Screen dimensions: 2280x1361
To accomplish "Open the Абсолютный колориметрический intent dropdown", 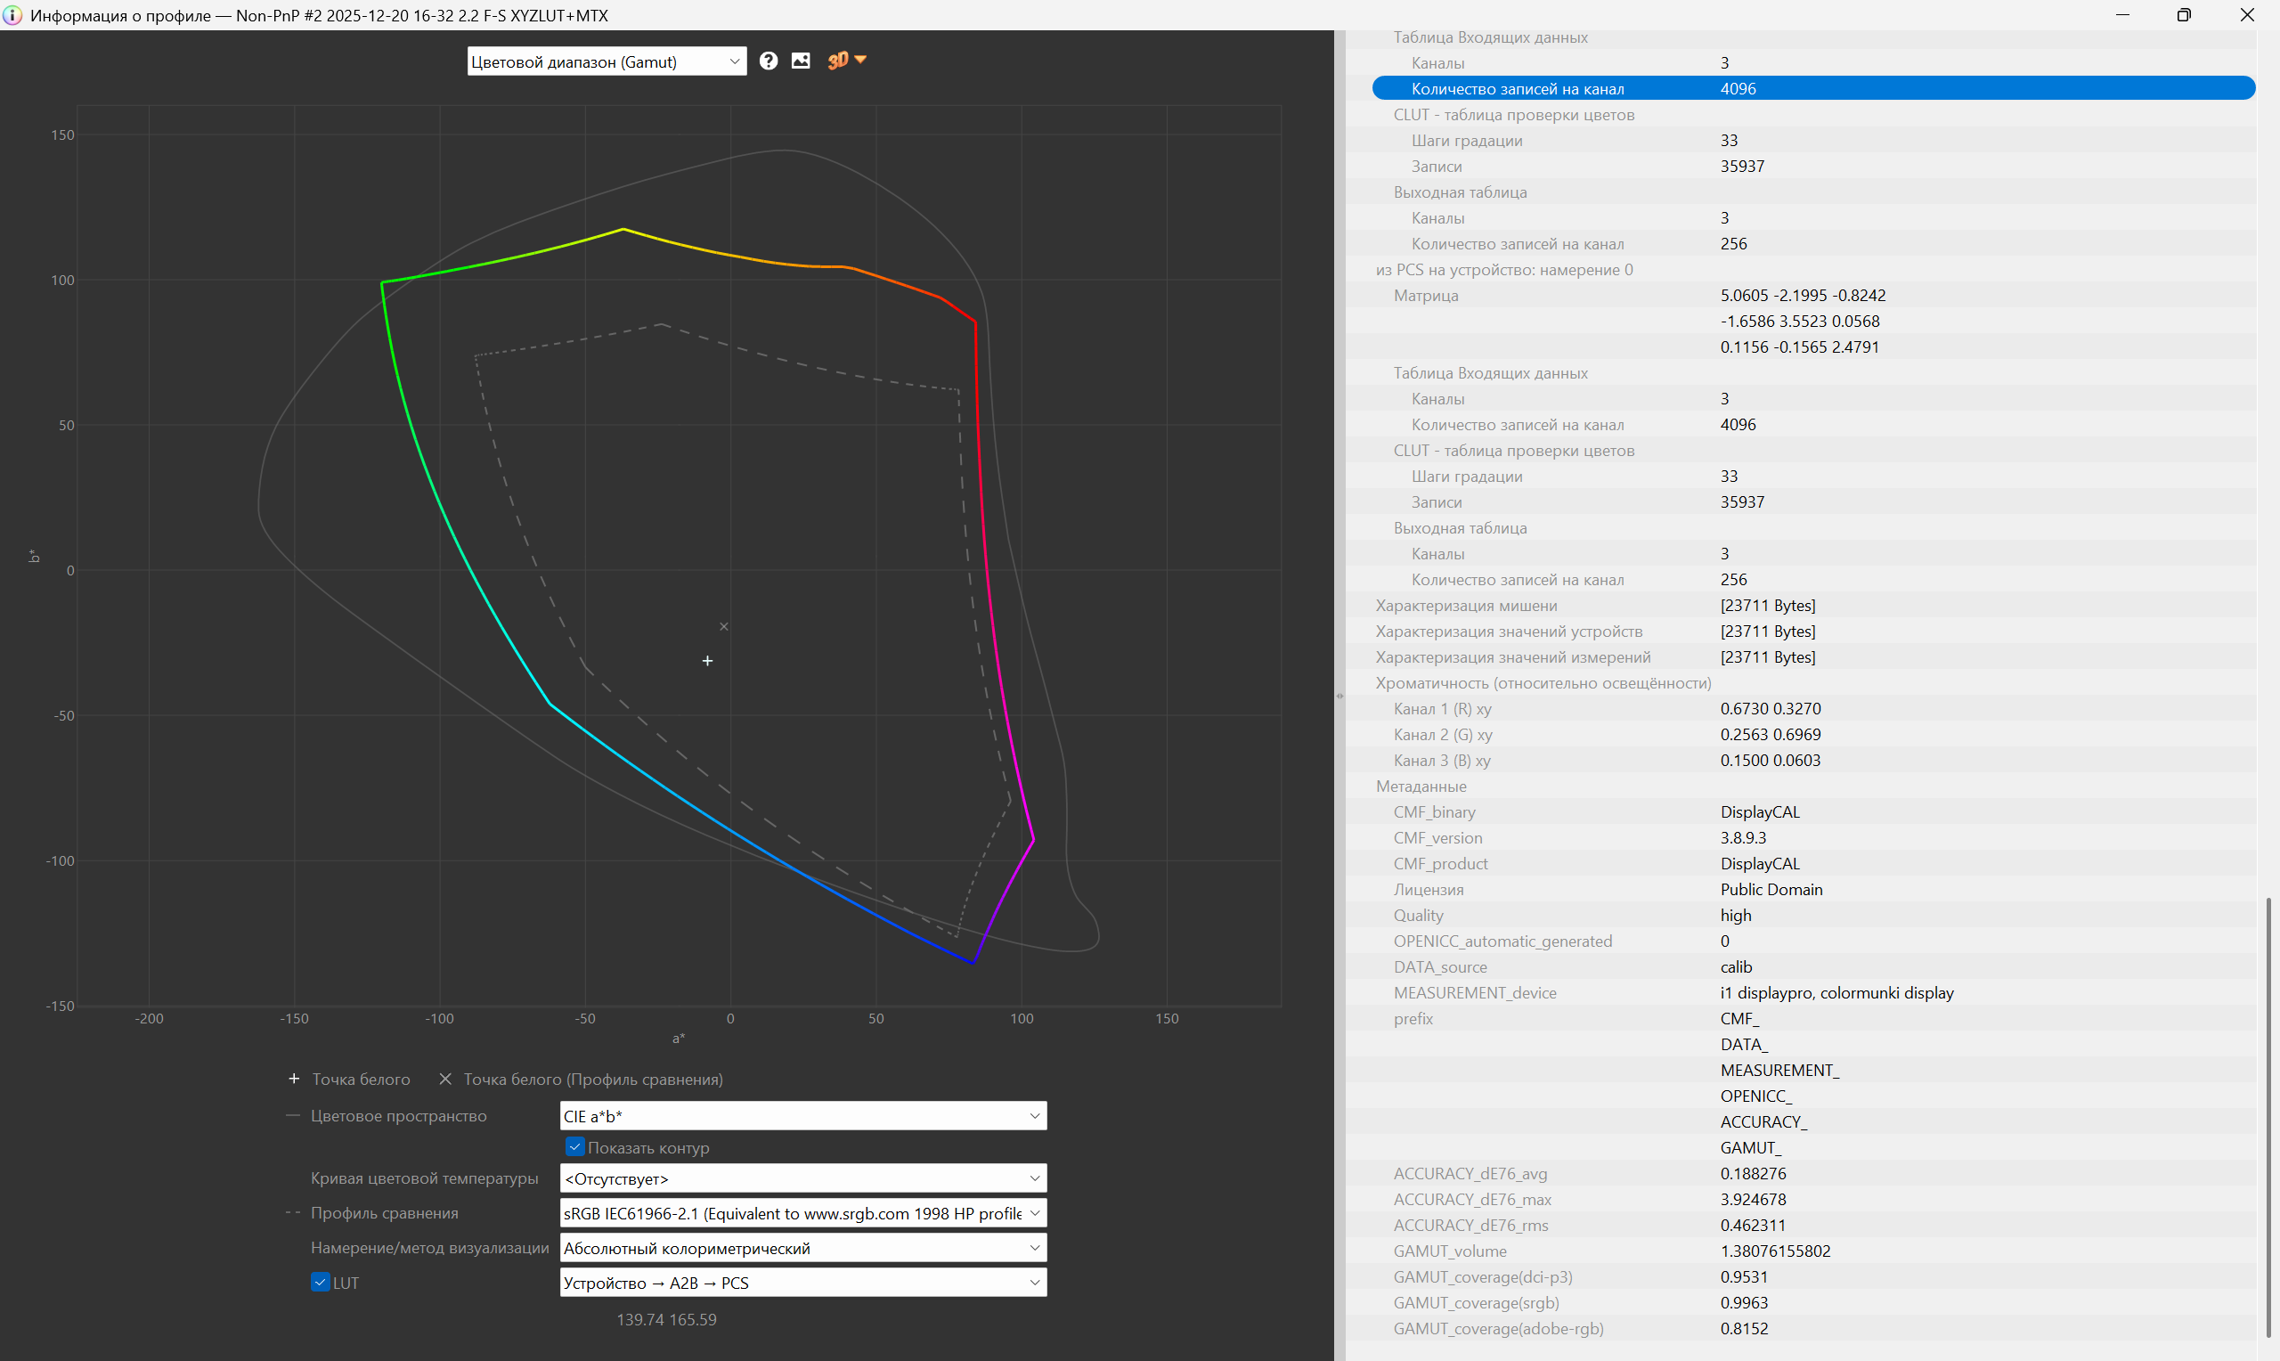I will point(802,1248).
